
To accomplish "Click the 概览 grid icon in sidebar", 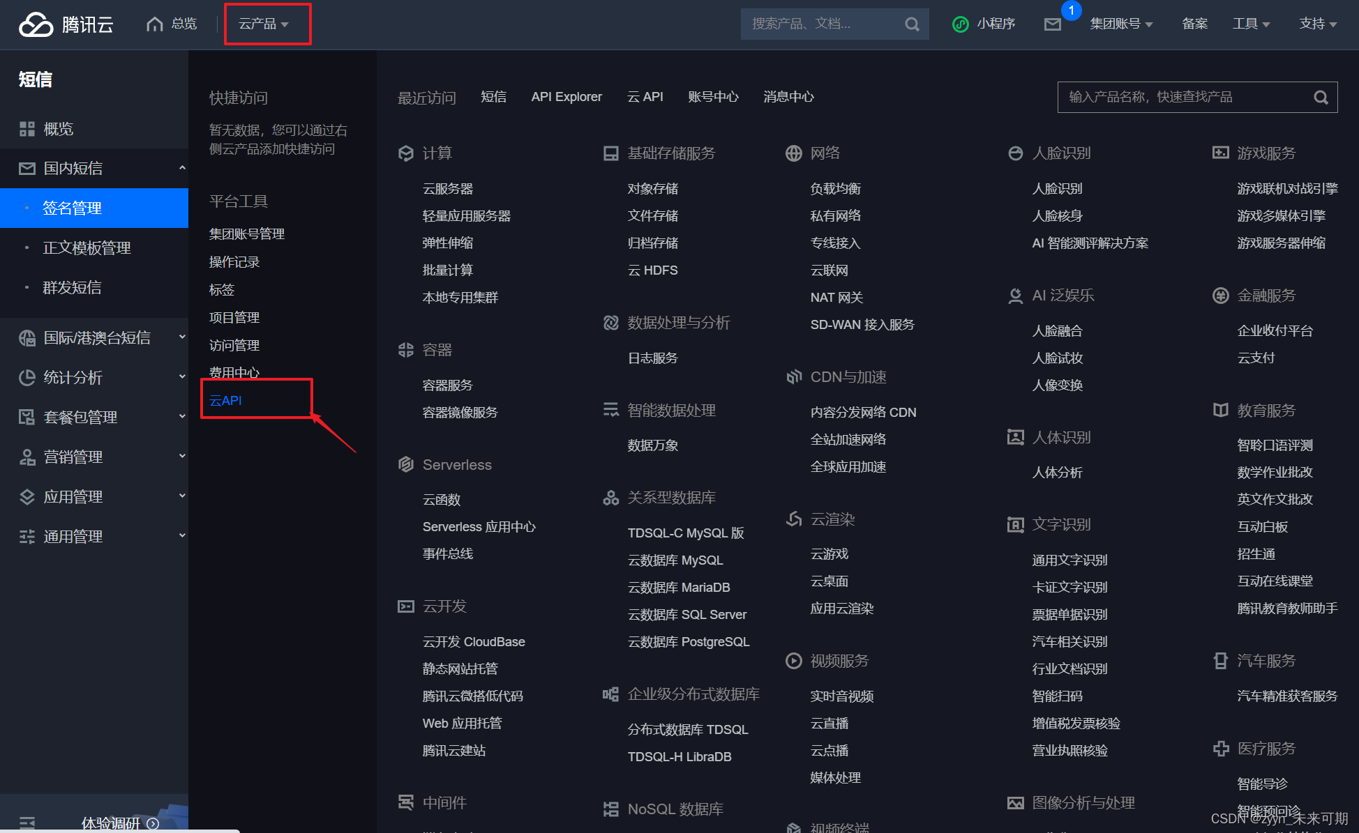I will (x=27, y=129).
